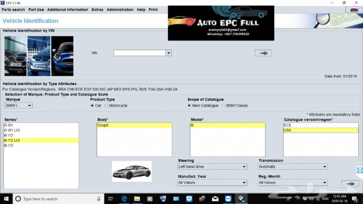Click the blue Mini car photo
This screenshot has height=204, width=363.
[x=62, y=56]
